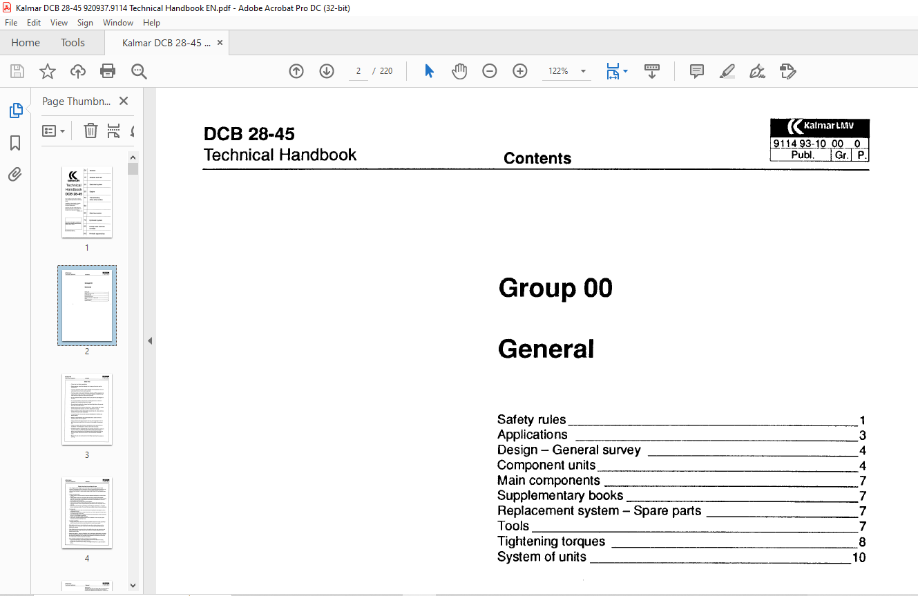Open the Attachments paperclip pane

[15, 175]
